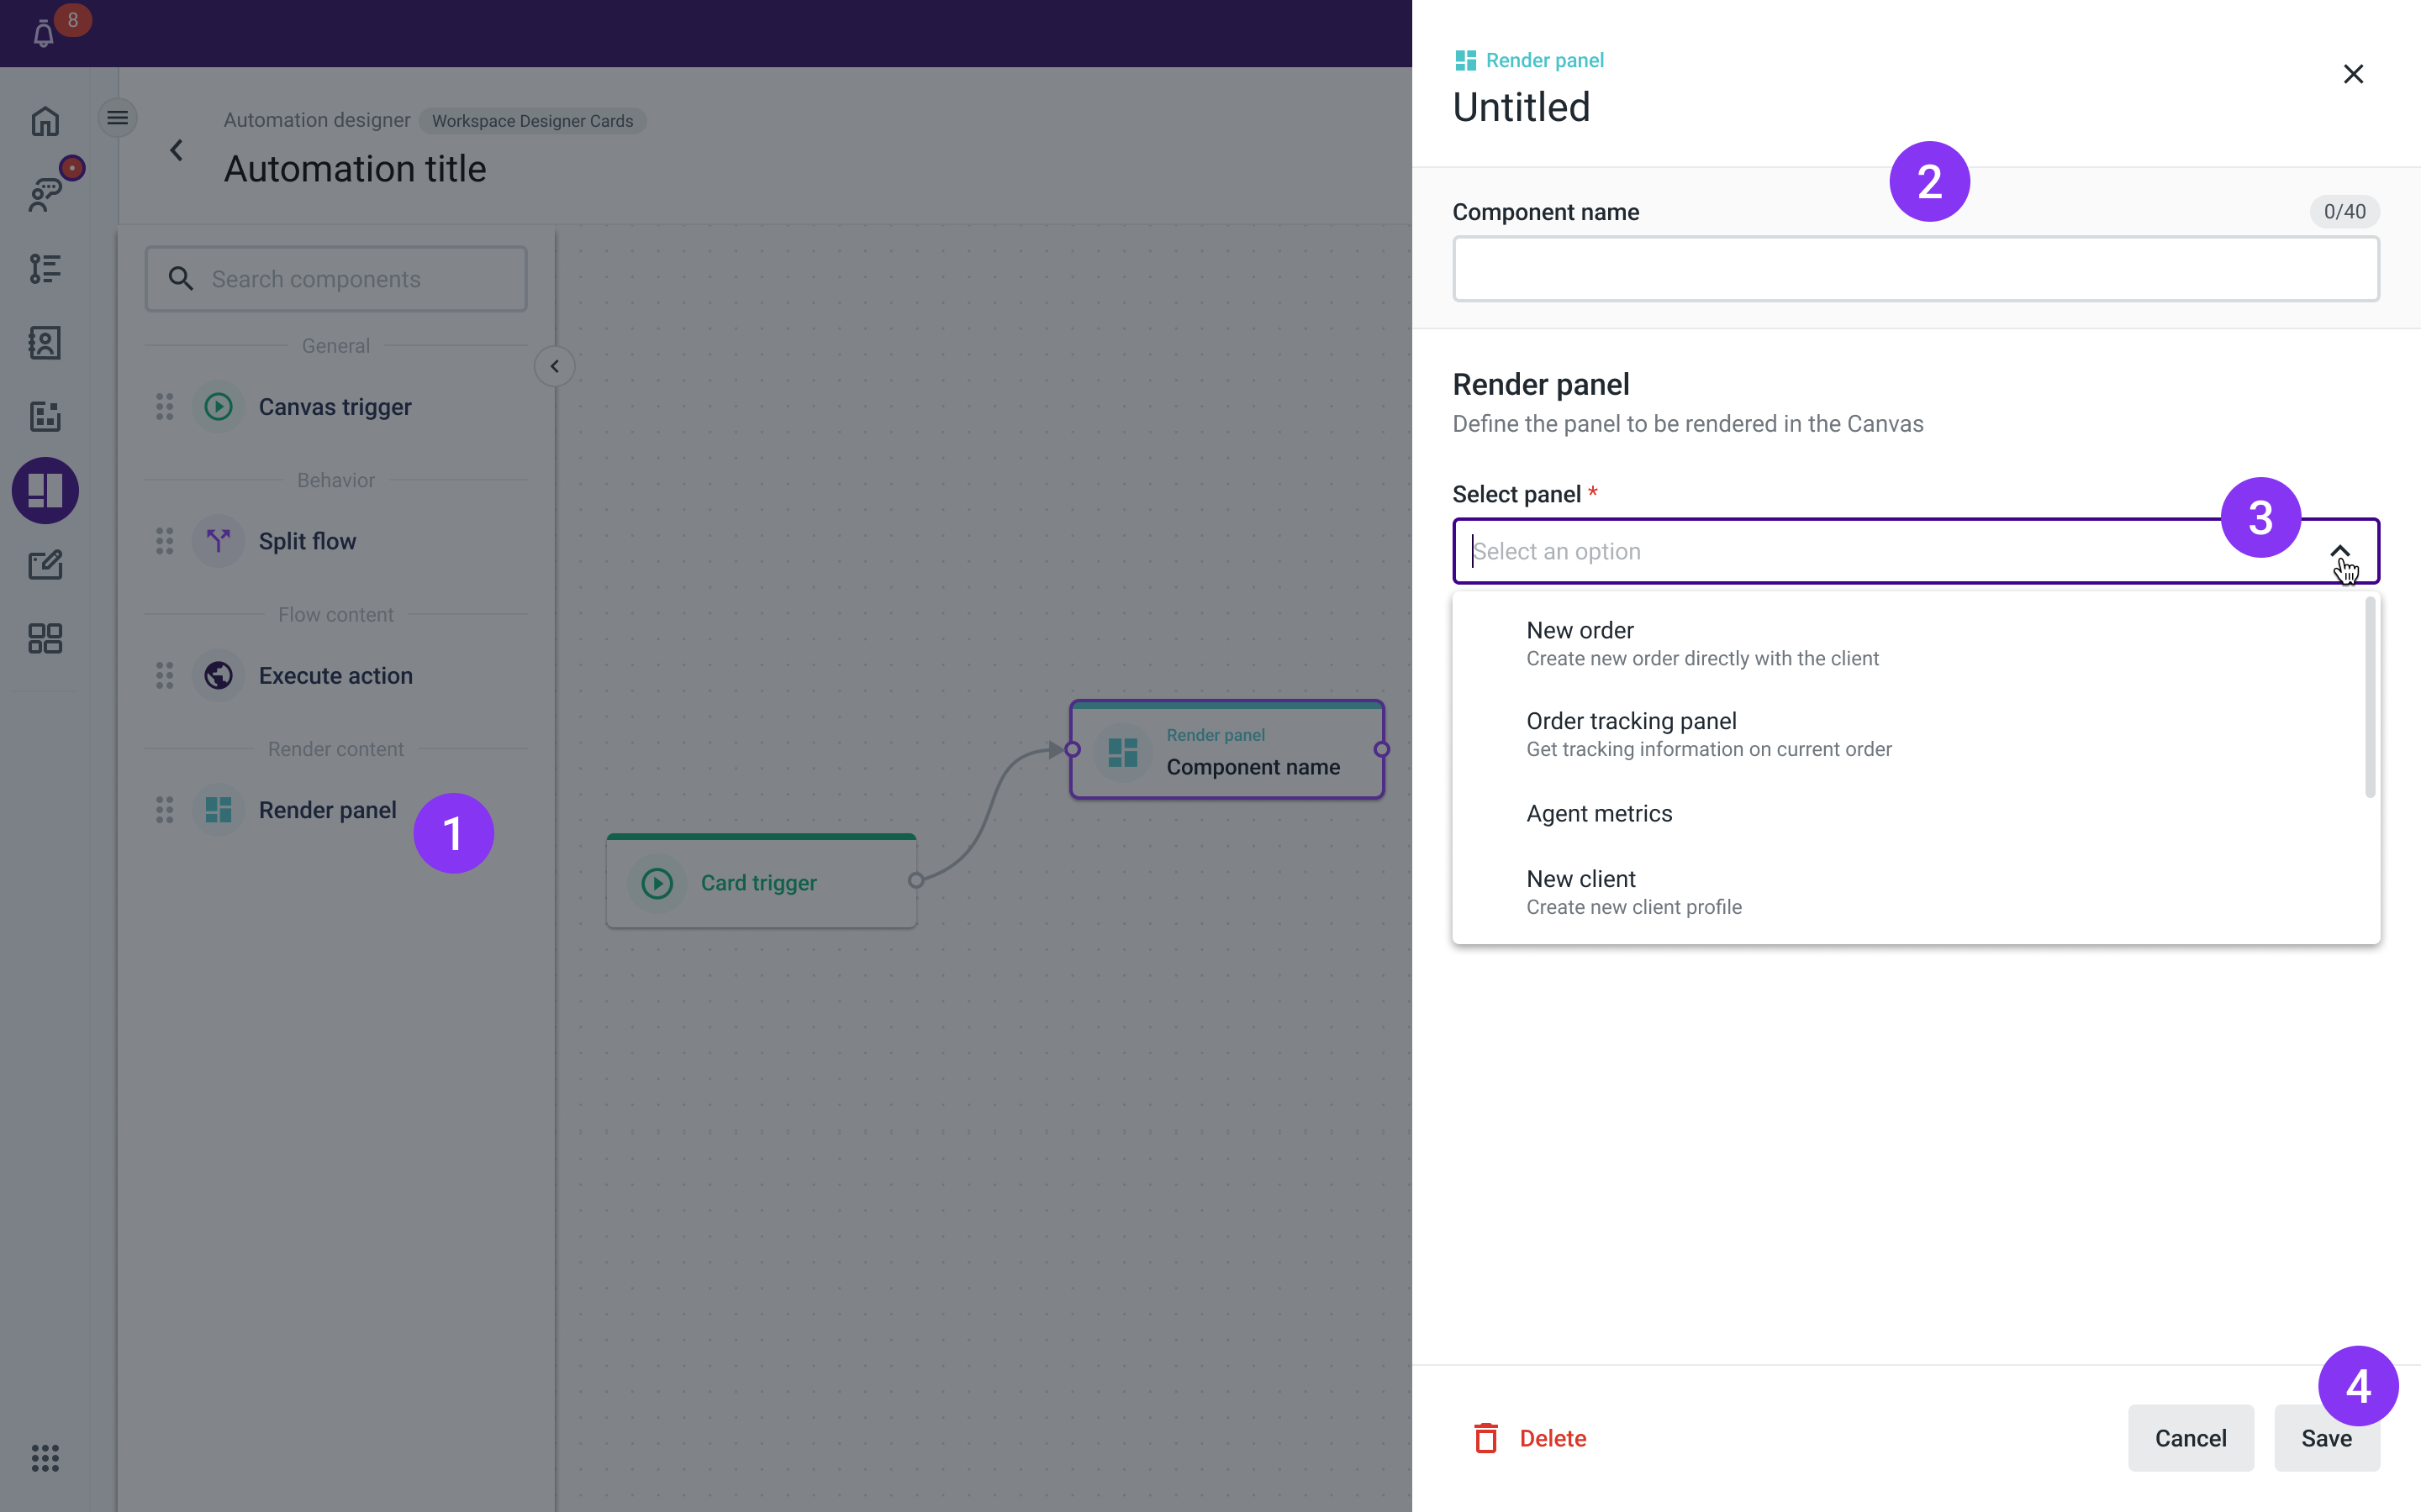Open the app launcher dots icon

click(45, 1457)
